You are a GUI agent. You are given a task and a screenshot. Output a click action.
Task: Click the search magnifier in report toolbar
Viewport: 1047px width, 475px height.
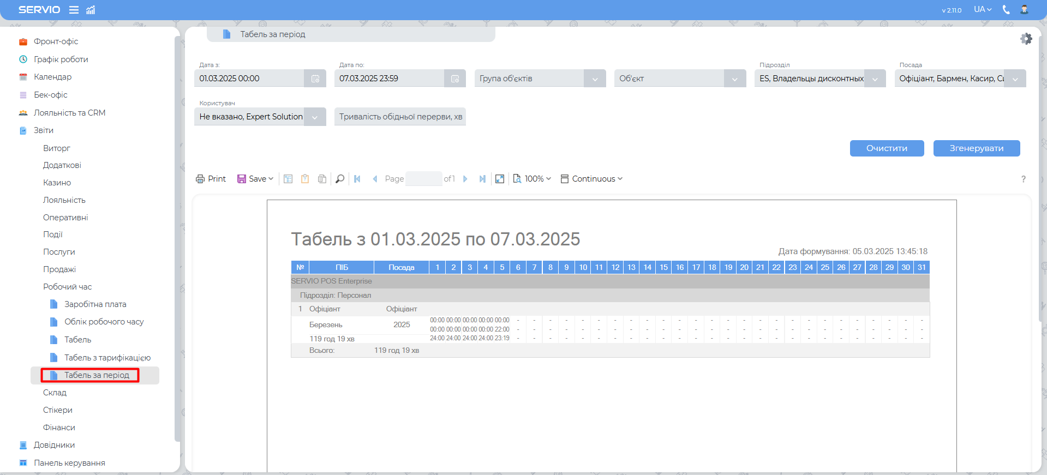tap(340, 179)
